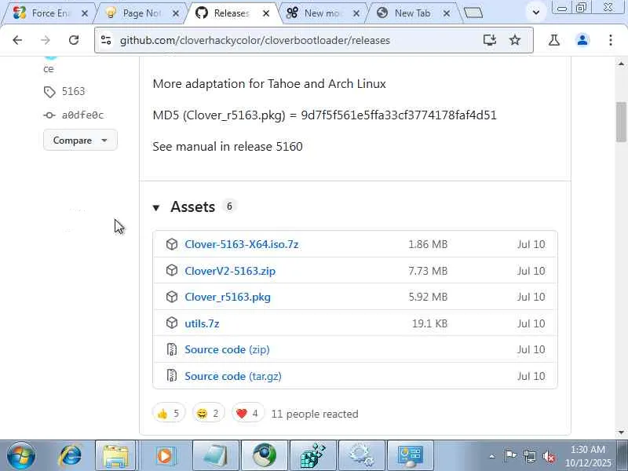
Task: Click the 11 people reacted text
Action: [x=315, y=414]
